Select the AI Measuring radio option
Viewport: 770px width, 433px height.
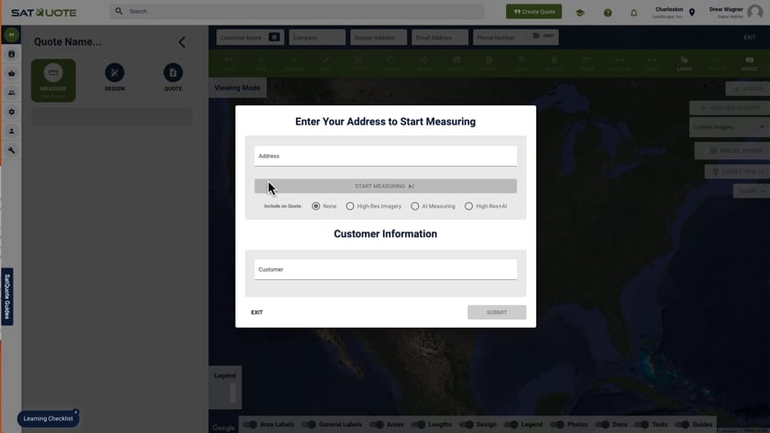[x=415, y=206]
